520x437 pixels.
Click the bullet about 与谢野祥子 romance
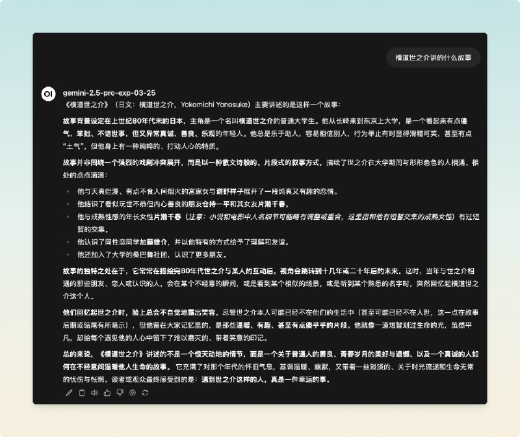(195, 190)
